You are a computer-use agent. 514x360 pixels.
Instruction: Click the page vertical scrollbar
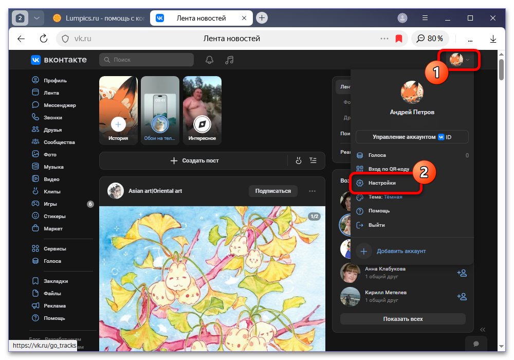tap(501, 69)
